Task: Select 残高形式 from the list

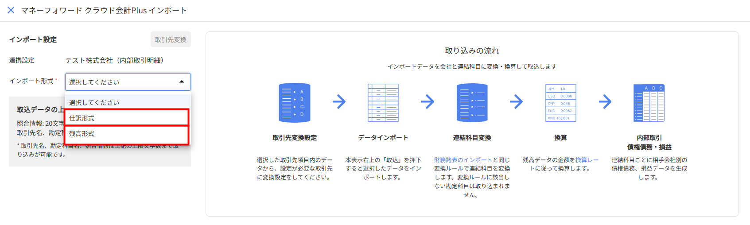Action: (127, 134)
